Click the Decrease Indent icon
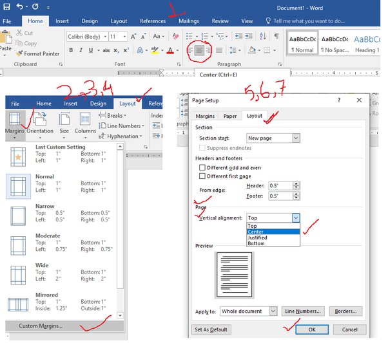 point(238,36)
